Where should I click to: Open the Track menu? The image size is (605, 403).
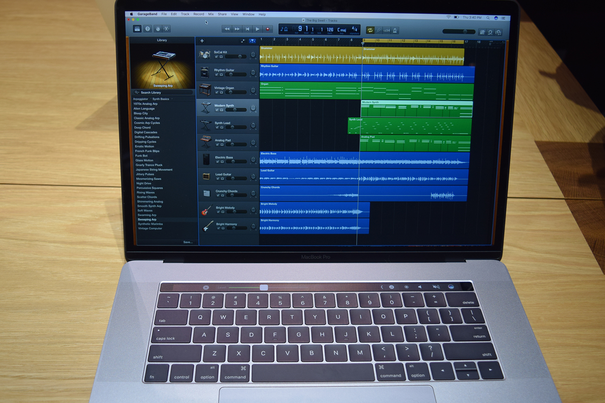pos(185,14)
